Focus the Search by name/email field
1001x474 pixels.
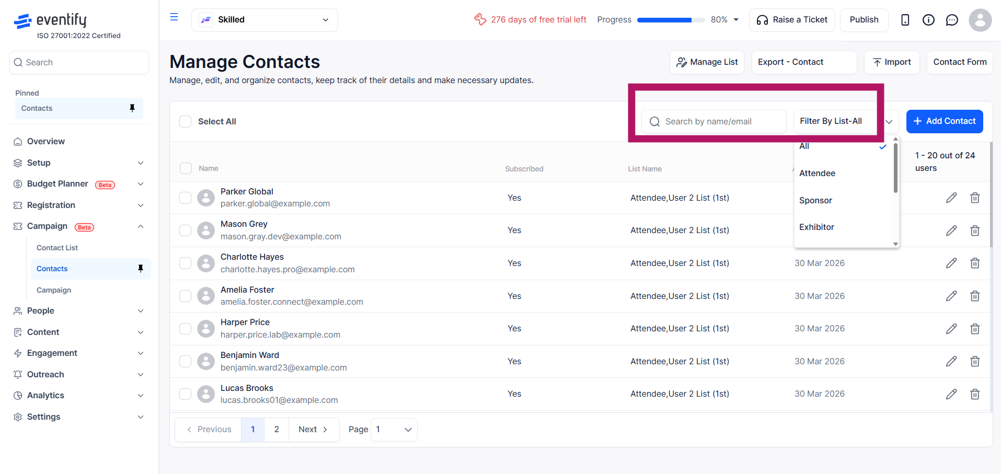[x=714, y=121]
